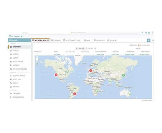Click the green Southeast Asia site pin
The image size is (162, 133).
pyautogui.click(x=117, y=83)
